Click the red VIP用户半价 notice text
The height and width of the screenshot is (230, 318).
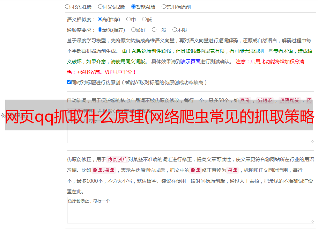click(120, 72)
